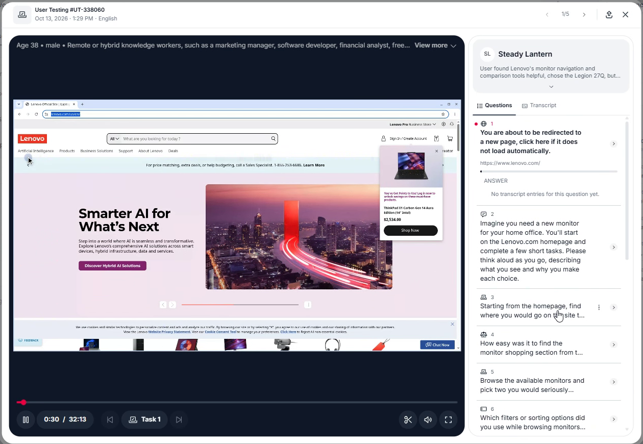Click the Feedback tab on page
643x444 pixels.
pyautogui.click(x=28, y=340)
